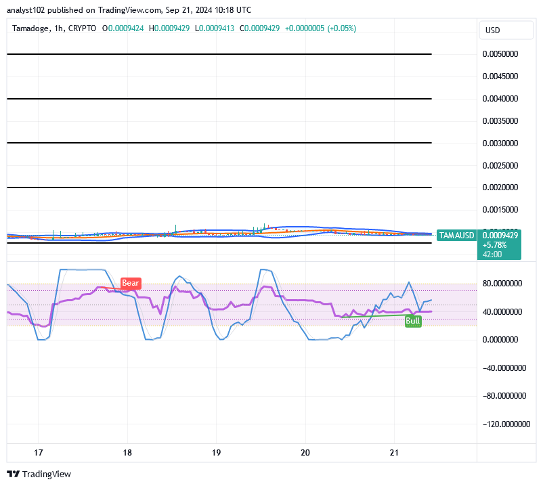The height and width of the screenshot is (486, 543).
Task: Select the horizontal line at 0.0040000
Action: [x=219, y=99]
